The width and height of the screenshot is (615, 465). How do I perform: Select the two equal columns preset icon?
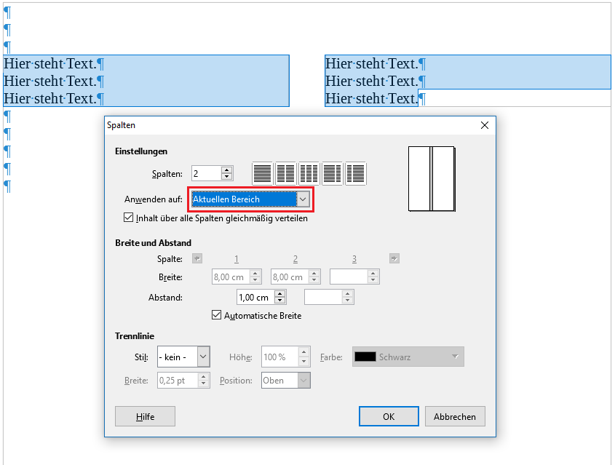click(x=285, y=173)
